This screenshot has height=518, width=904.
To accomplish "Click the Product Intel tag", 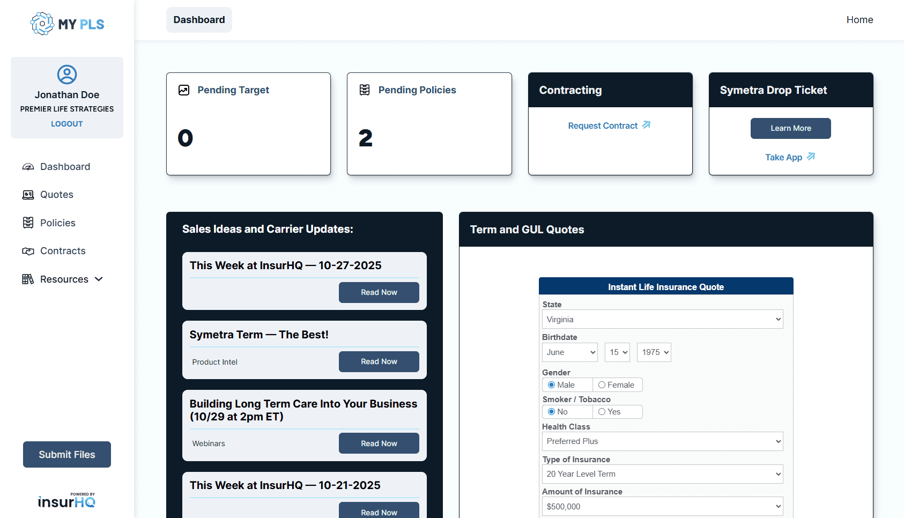I will pyautogui.click(x=214, y=362).
